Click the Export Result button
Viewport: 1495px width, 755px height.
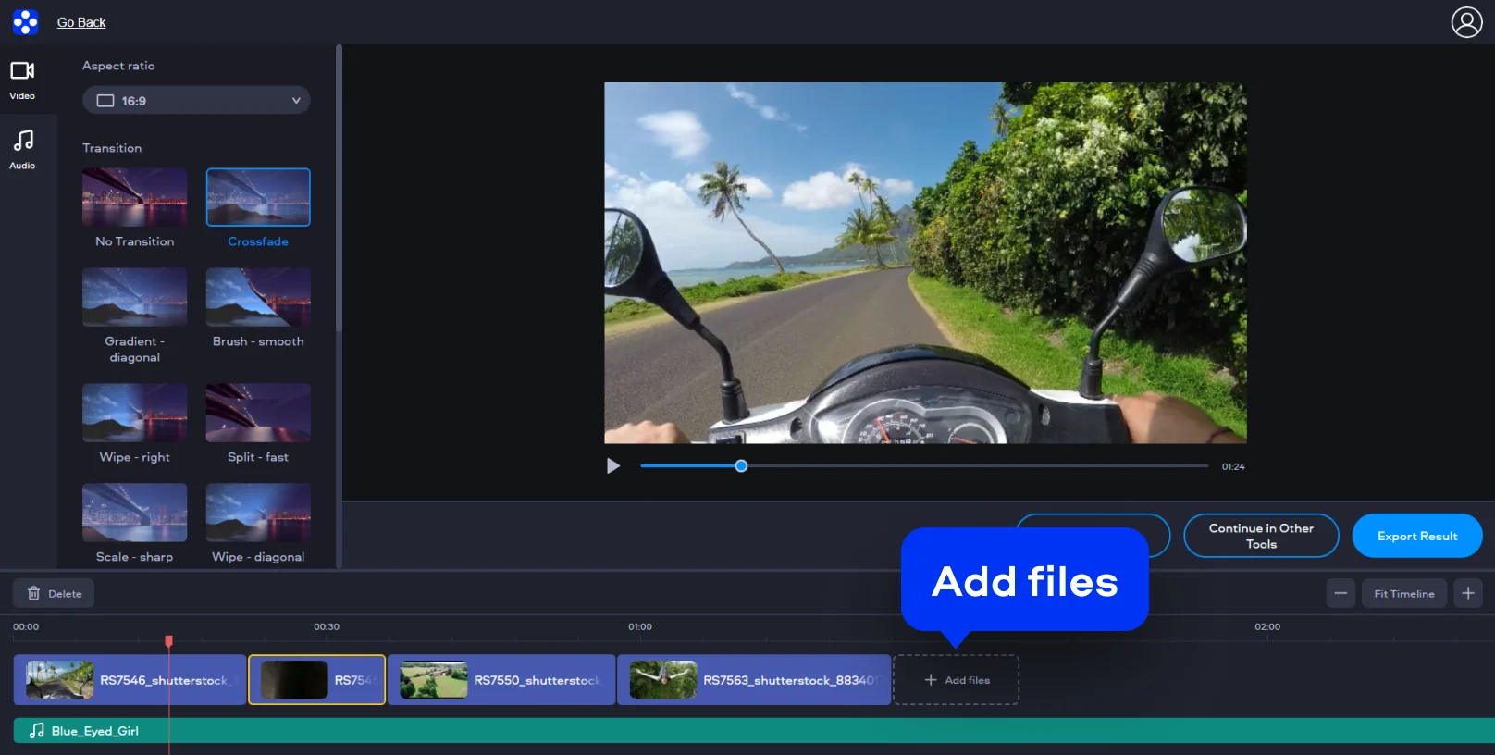click(1416, 536)
